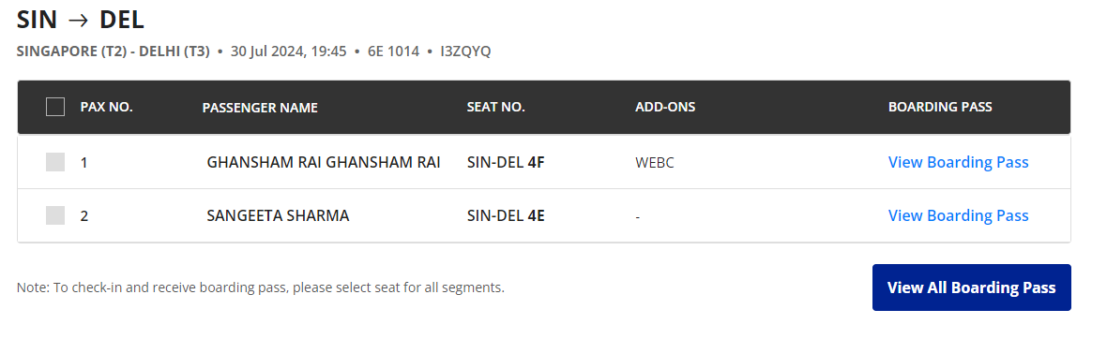View Boarding Pass for Sangeeta Sharma
The height and width of the screenshot is (339, 1107).
(958, 215)
